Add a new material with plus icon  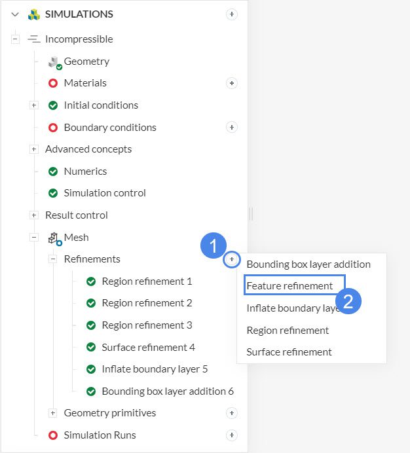pos(231,83)
